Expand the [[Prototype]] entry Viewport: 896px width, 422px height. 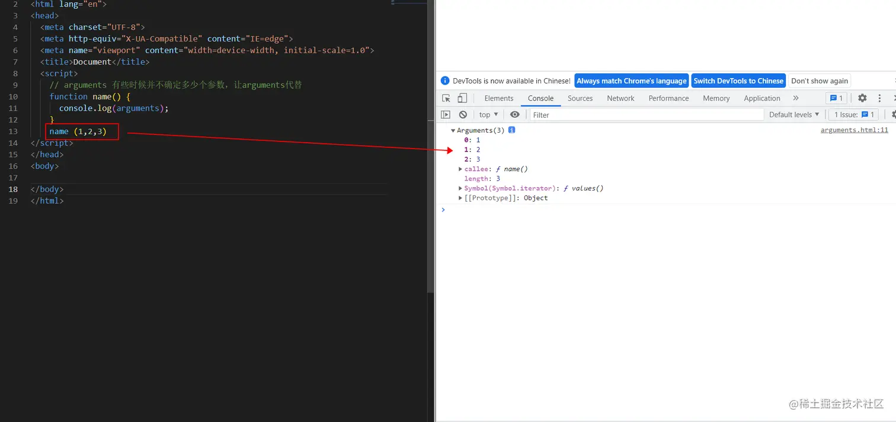pyautogui.click(x=460, y=198)
